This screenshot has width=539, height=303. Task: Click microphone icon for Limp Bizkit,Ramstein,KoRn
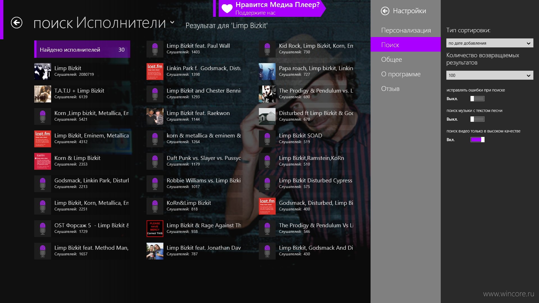(267, 161)
